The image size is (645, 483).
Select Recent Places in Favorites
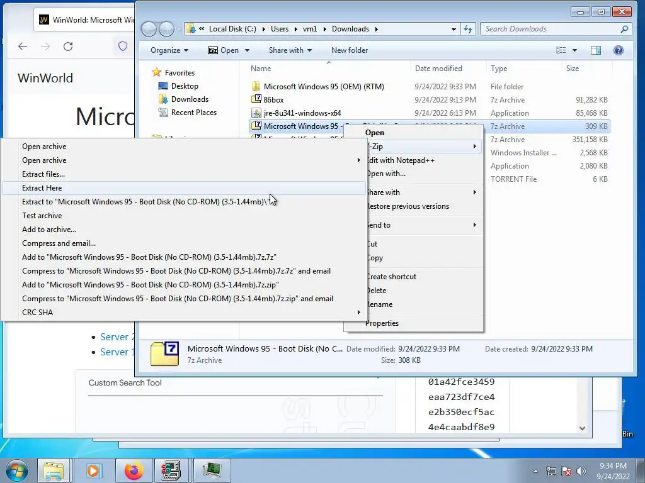coord(194,113)
